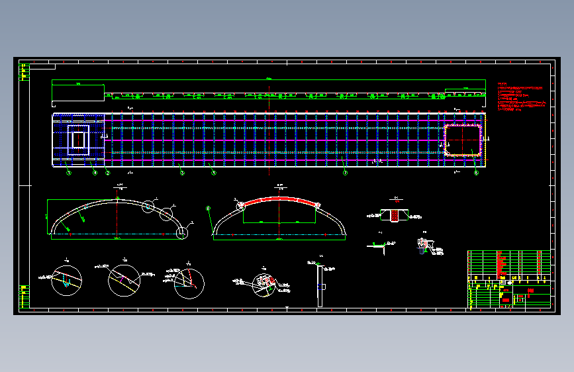Click the detail circle with red radial line
This screenshot has width=574, height=372.
tap(189, 283)
